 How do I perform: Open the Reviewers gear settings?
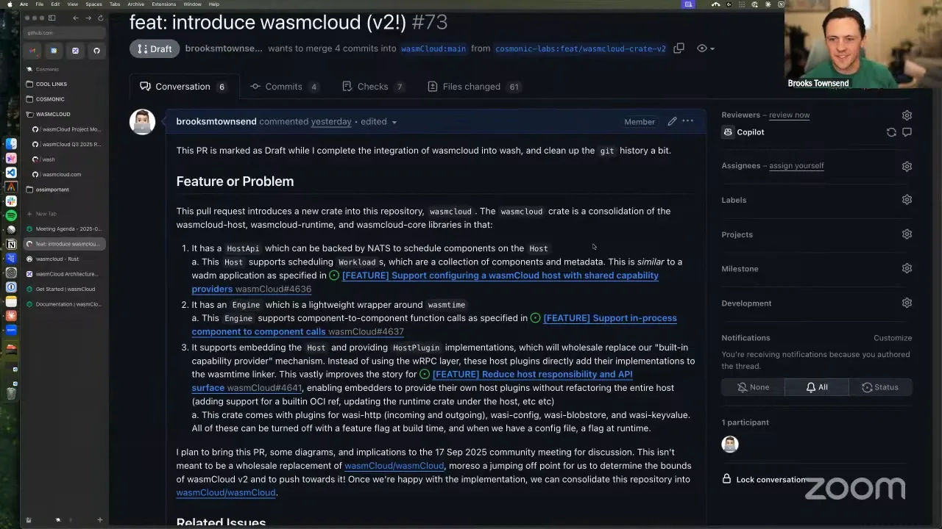pos(907,115)
